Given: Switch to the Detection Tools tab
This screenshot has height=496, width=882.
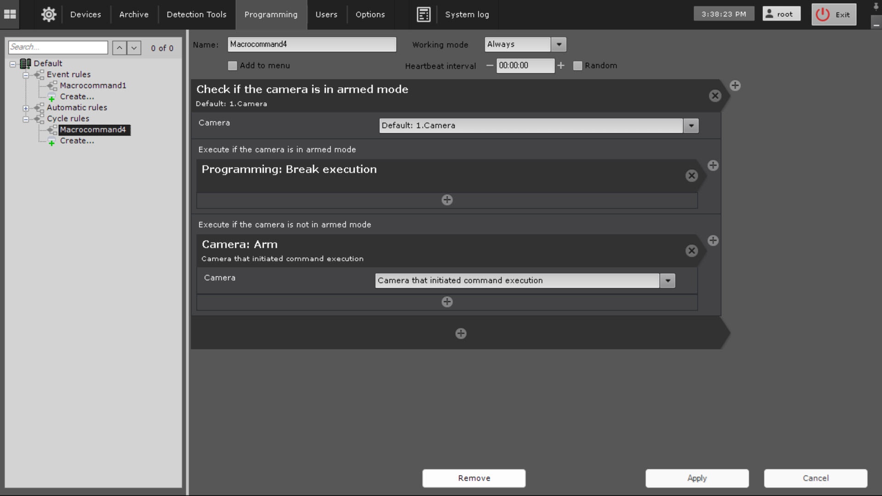Looking at the screenshot, I should [196, 14].
